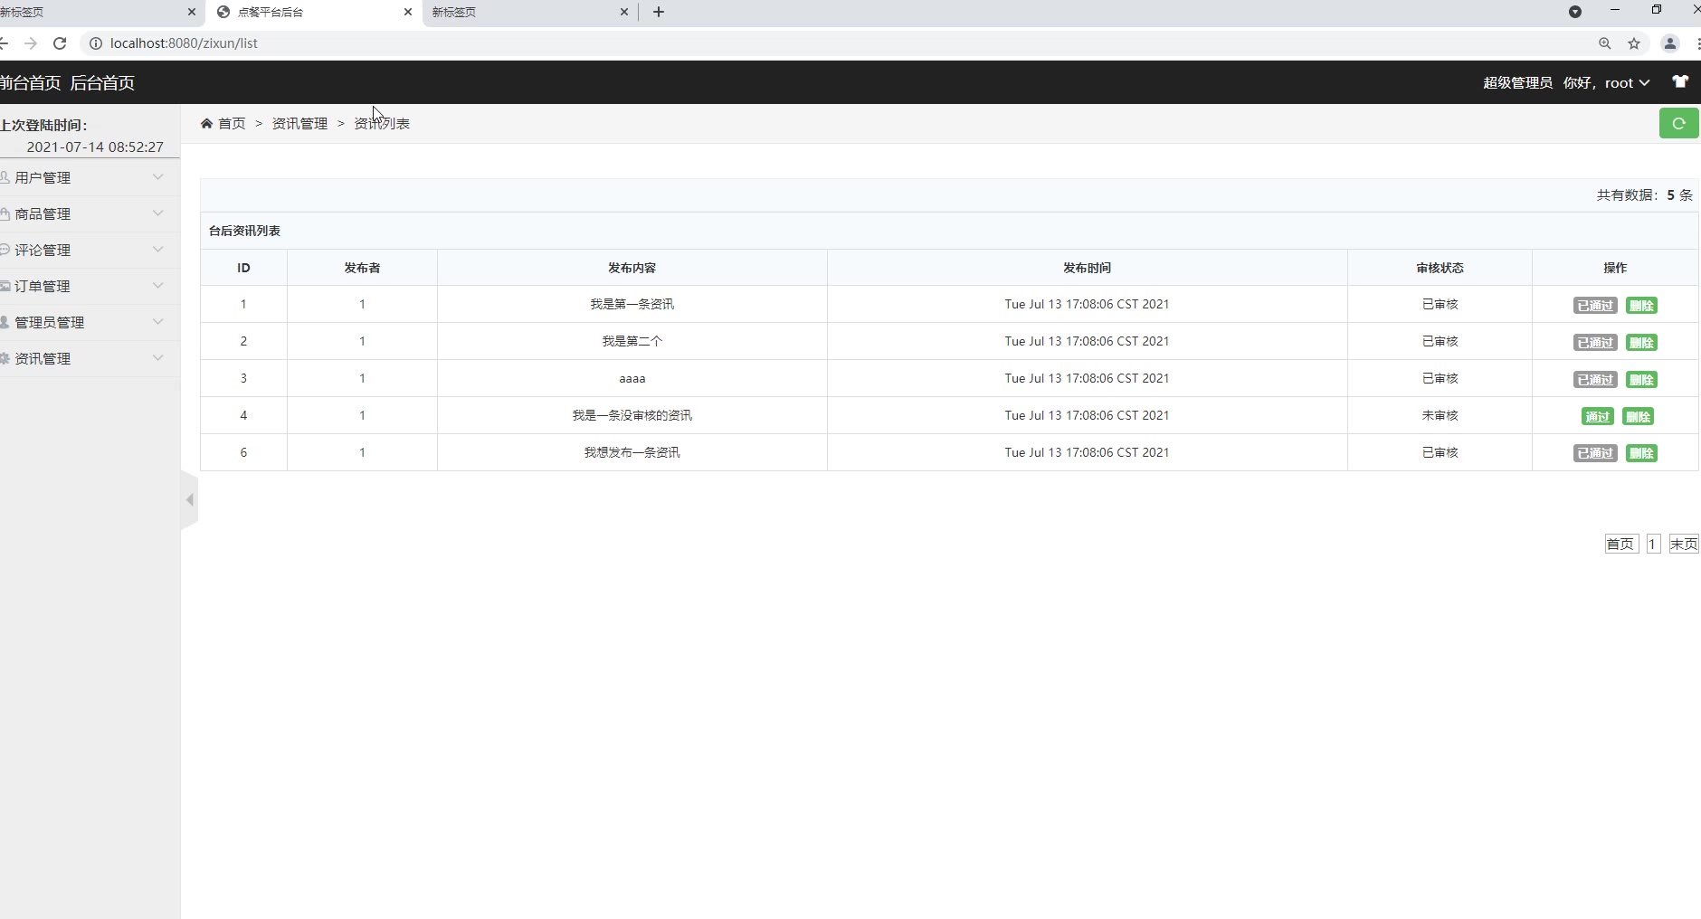The height and width of the screenshot is (919, 1701).
Task: Click the green refresh icon button
Action: pyautogui.click(x=1678, y=124)
